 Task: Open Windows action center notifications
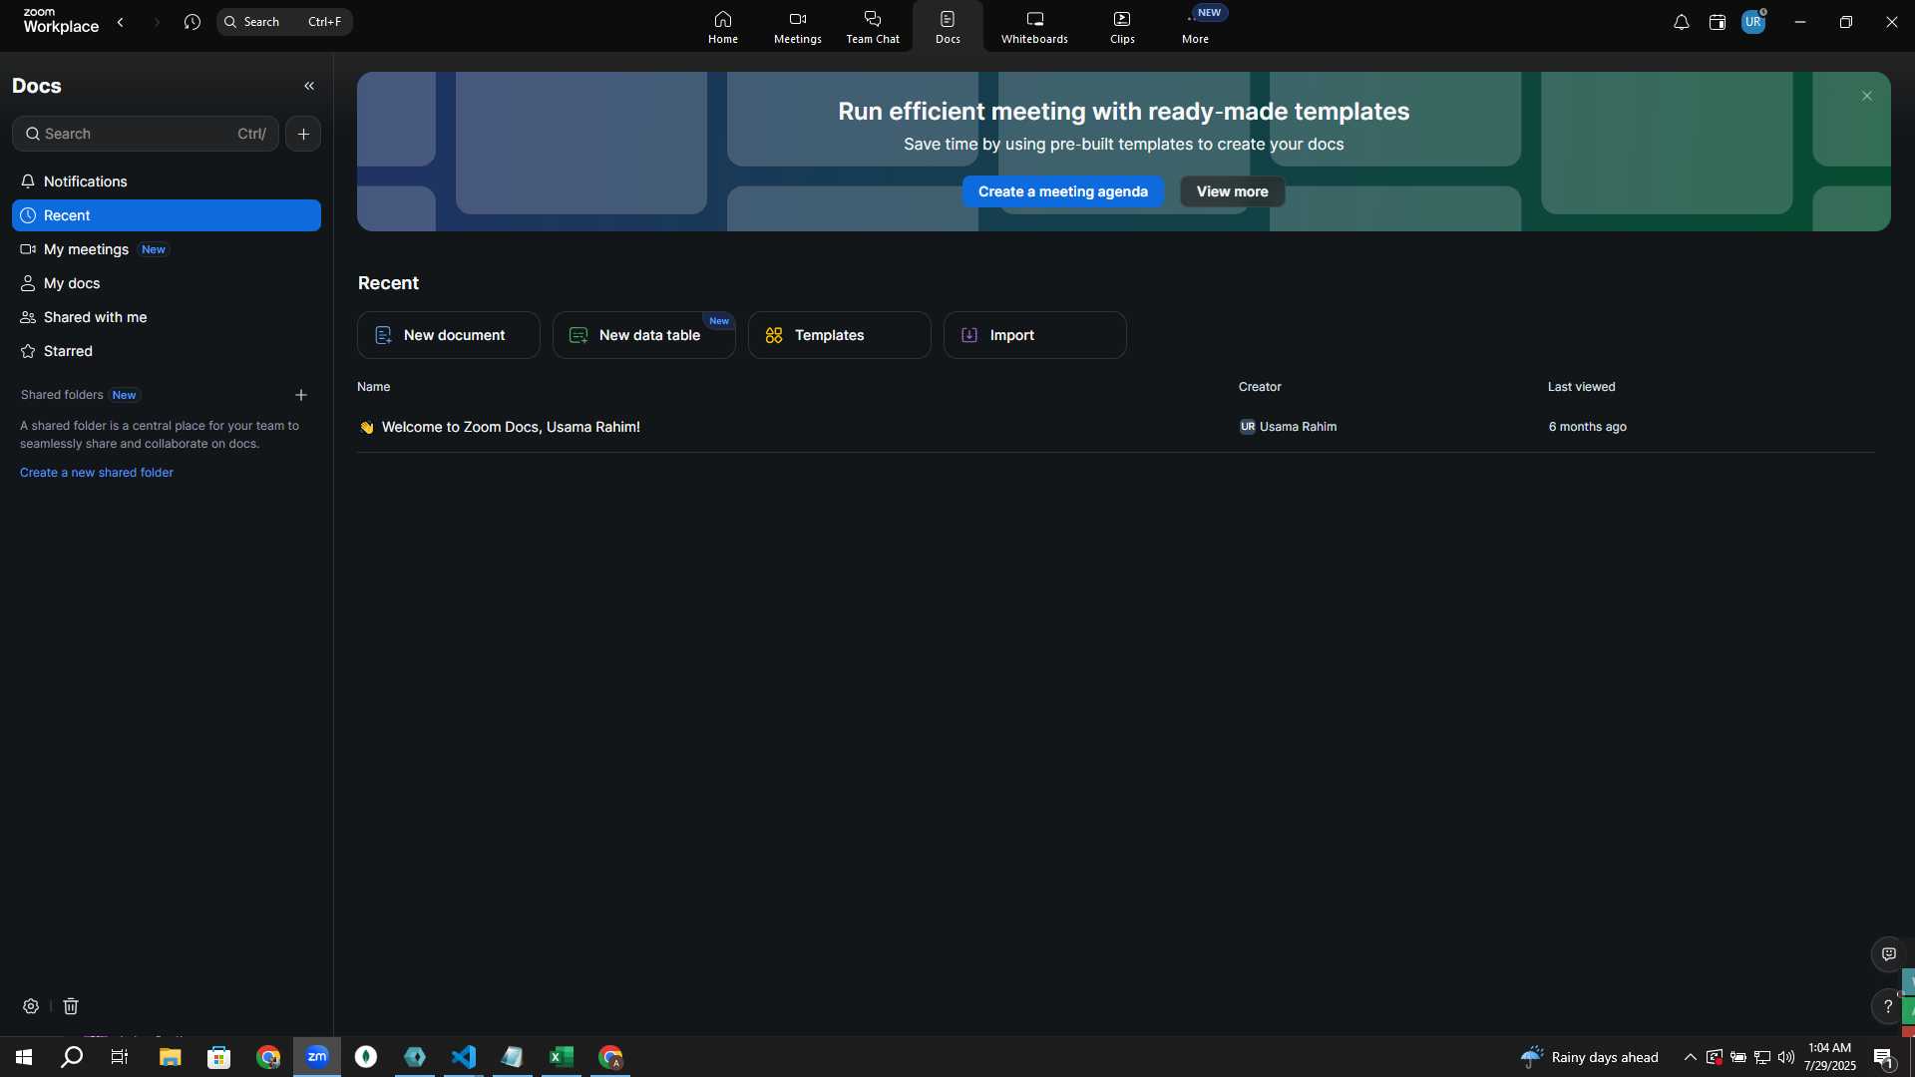point(1884,1057)
